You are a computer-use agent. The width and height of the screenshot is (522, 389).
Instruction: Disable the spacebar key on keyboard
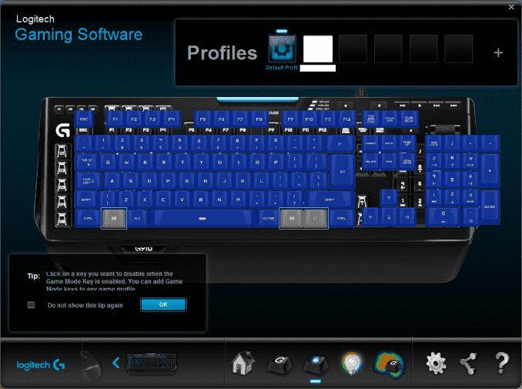pos(202,219)
